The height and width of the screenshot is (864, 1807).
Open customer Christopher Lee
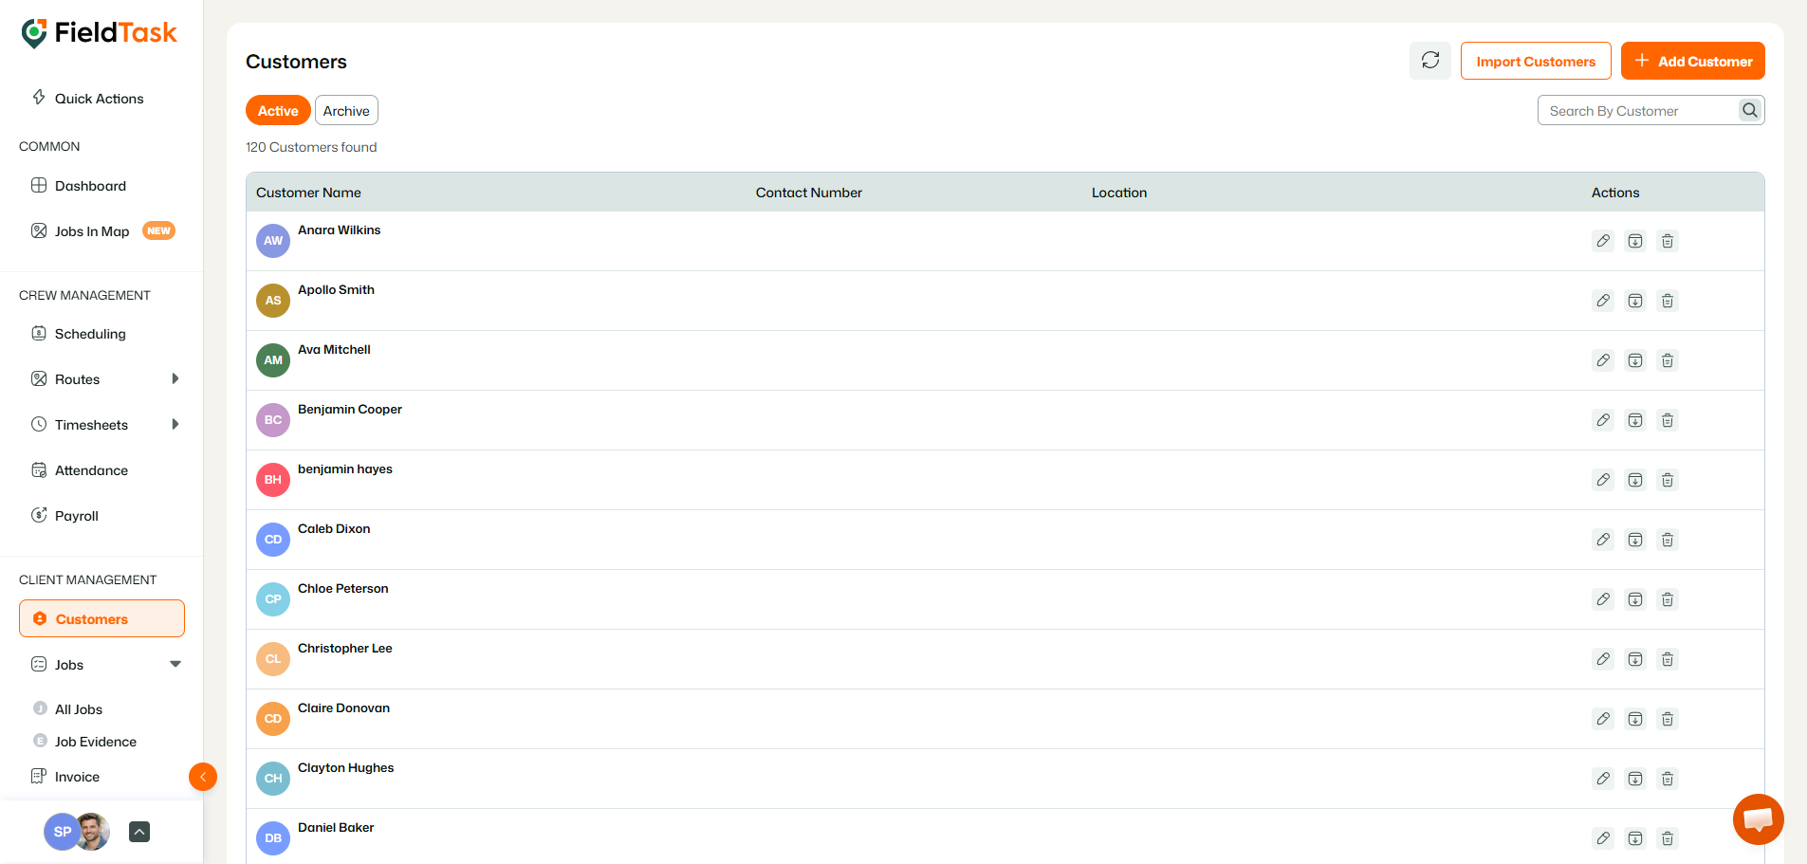(x=345, y=649)
